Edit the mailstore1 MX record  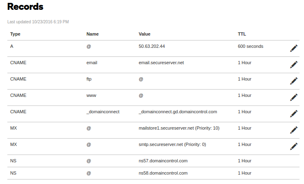[x=294, y=130]
